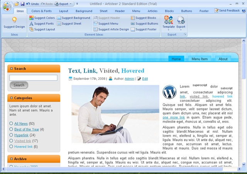Click Suggest Article Design icon
The width and height of the screenshot is (247, 174).
95,29
